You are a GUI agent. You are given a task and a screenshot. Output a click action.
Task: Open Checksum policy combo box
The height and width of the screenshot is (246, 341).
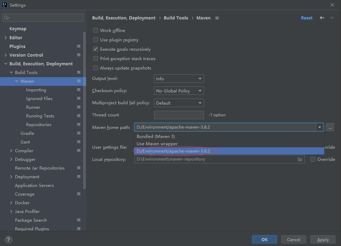(179, 91)
